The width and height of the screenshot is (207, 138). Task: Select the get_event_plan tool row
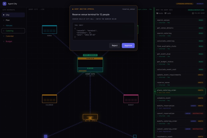(180, 55)
